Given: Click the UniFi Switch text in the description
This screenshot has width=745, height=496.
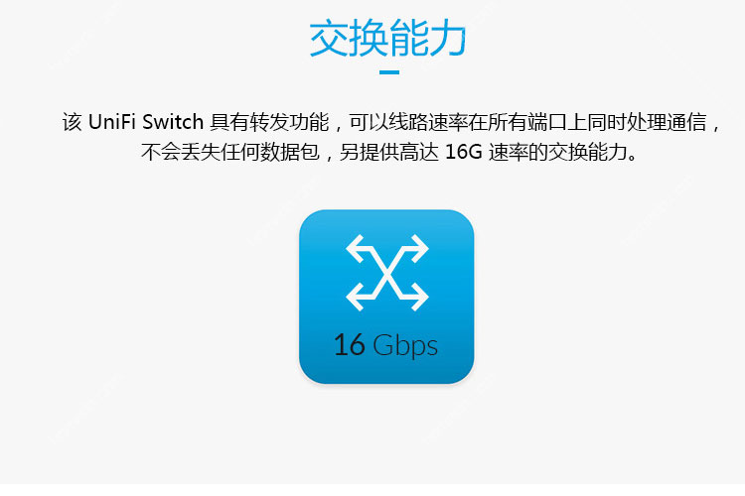Looking at the screenshot, I should click(x=146, y=122).
